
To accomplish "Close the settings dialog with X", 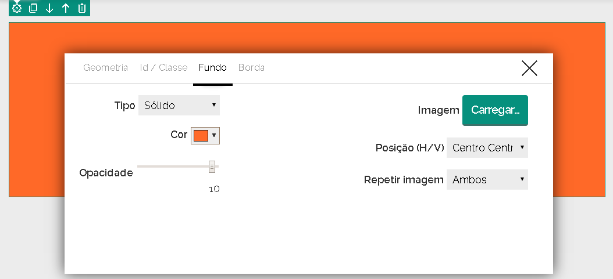I will tap(529, 68).
